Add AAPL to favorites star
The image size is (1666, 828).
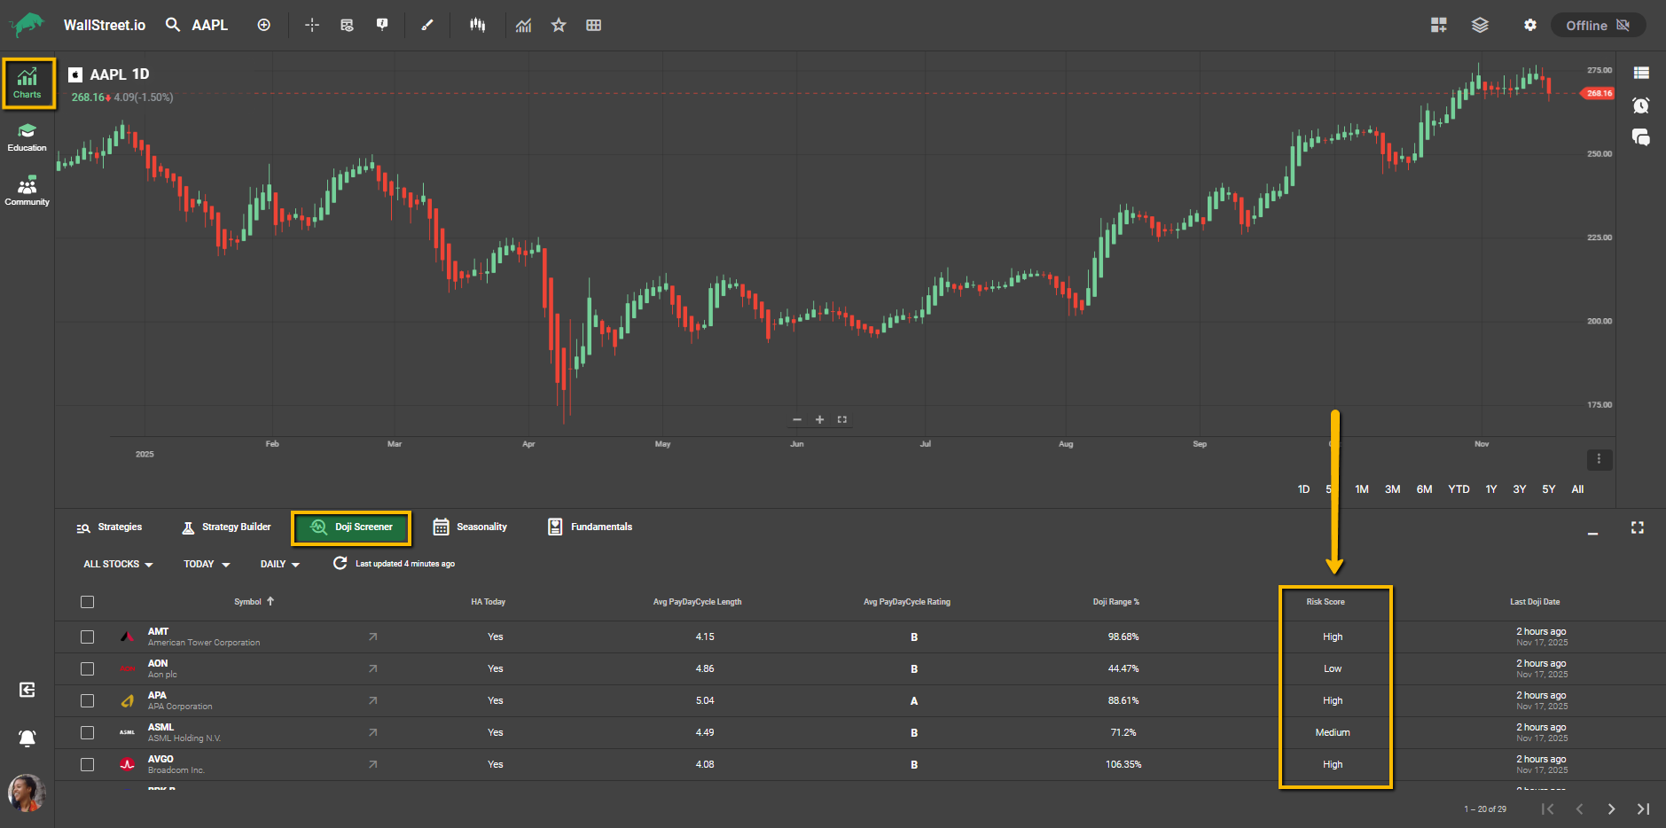click(x=559, y=26)
